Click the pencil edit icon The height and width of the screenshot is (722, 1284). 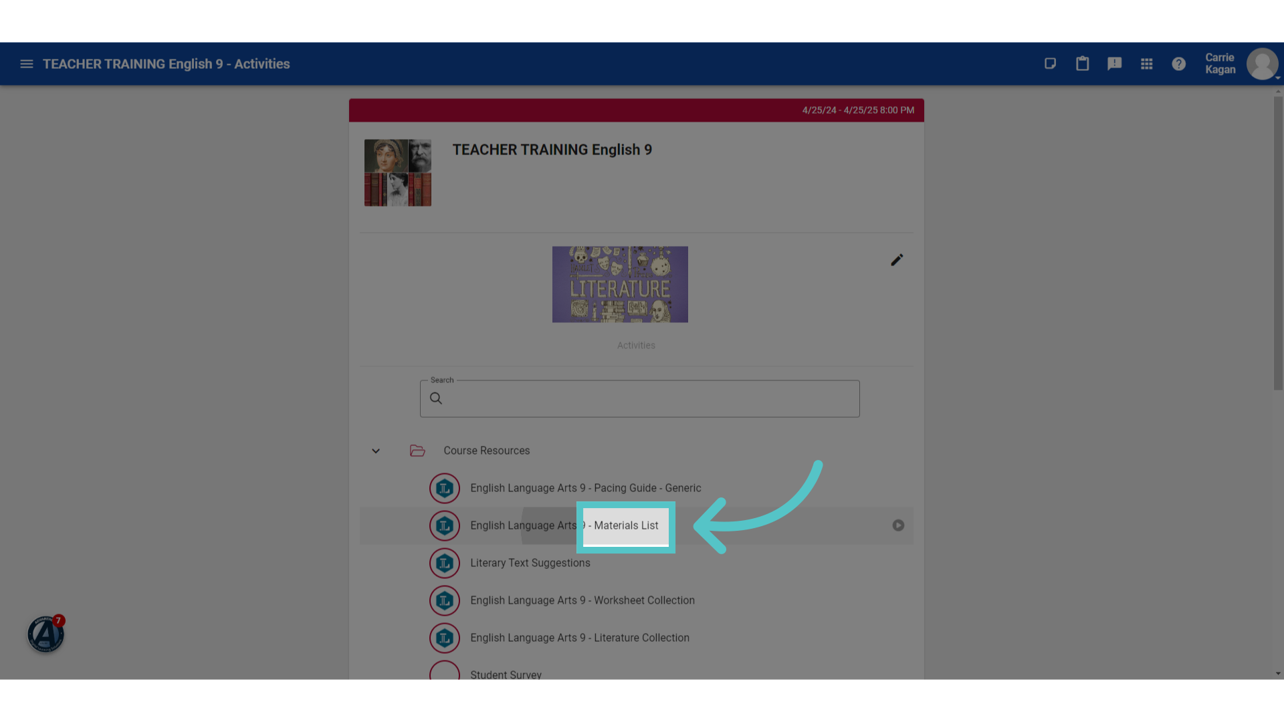click(897, 260)
